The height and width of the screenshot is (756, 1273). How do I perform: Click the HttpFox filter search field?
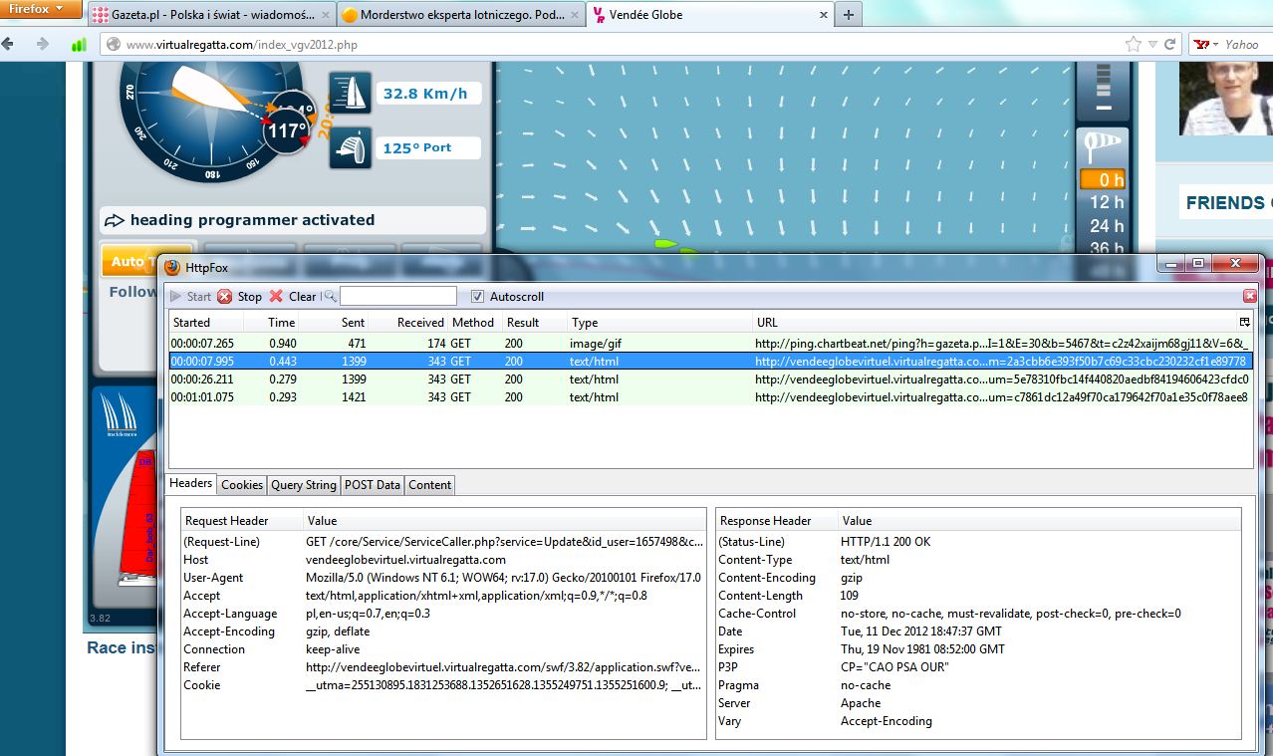tap(397, 297)
